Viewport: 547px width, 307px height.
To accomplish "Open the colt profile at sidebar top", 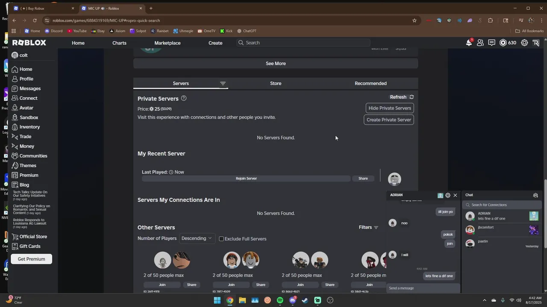I will point(20,55).
